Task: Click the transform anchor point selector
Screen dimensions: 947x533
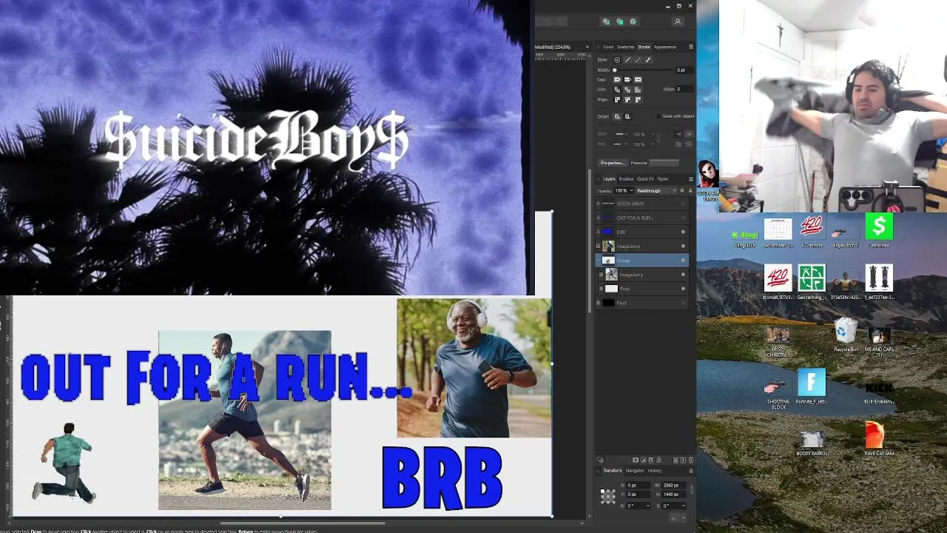Action: (x=608, y=497)
